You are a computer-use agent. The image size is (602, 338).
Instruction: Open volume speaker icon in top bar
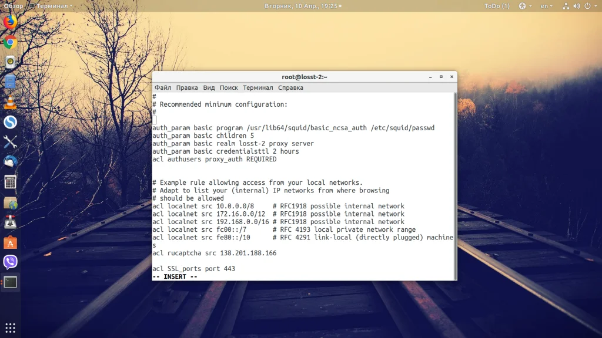click(x=577, y=6)
